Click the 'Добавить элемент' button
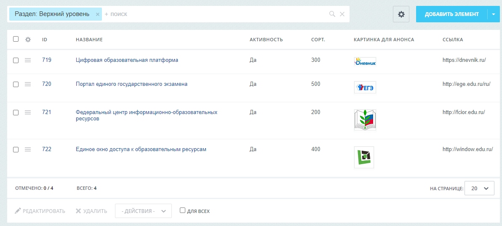 click(x=452, y=14)
